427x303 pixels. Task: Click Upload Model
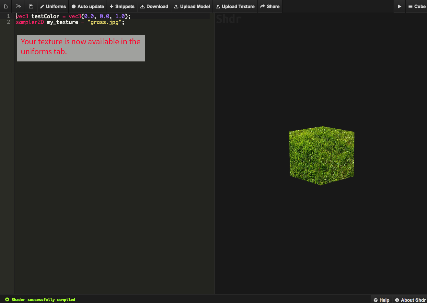192,6
